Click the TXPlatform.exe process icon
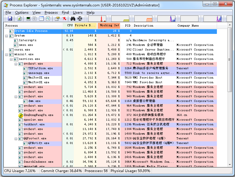 (x=25, y=69)
